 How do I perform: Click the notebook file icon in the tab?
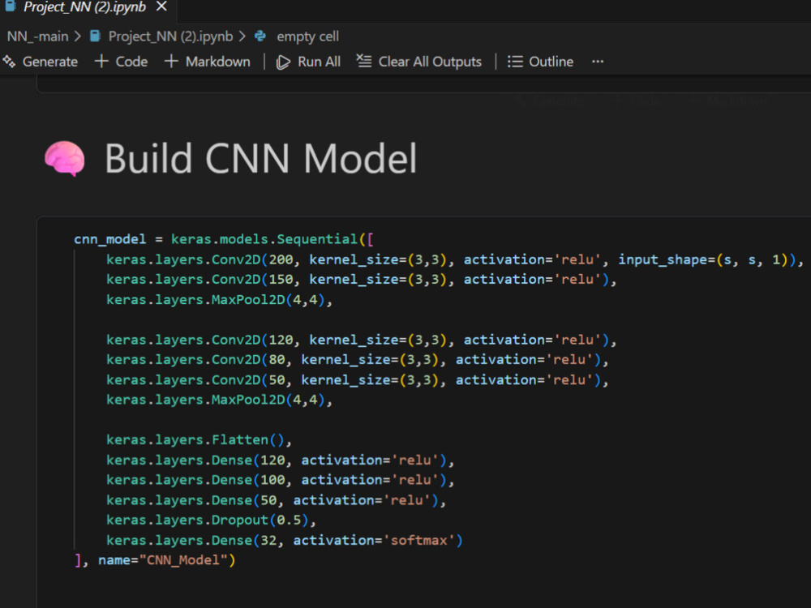pyautogui.click(x=11, y=6)
